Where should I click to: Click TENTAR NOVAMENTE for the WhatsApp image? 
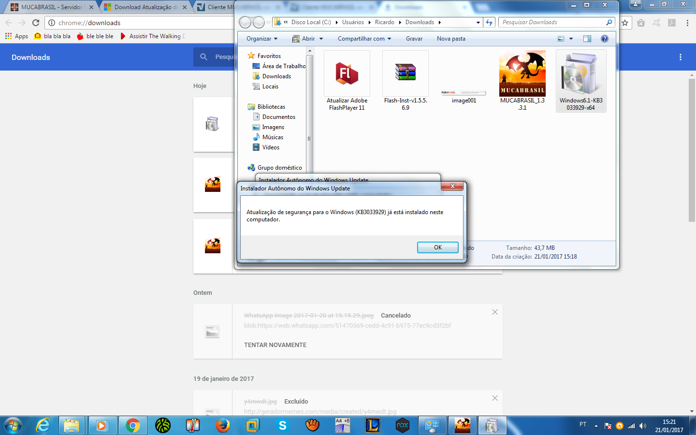pos(275,345)
